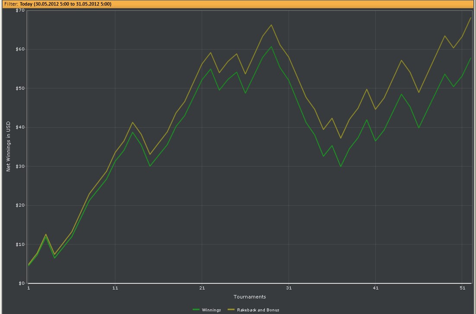The height and width of the screenshot is (314, 476).
Task: Click the green Winnings legend color swatch
Action: pos(196,309)
